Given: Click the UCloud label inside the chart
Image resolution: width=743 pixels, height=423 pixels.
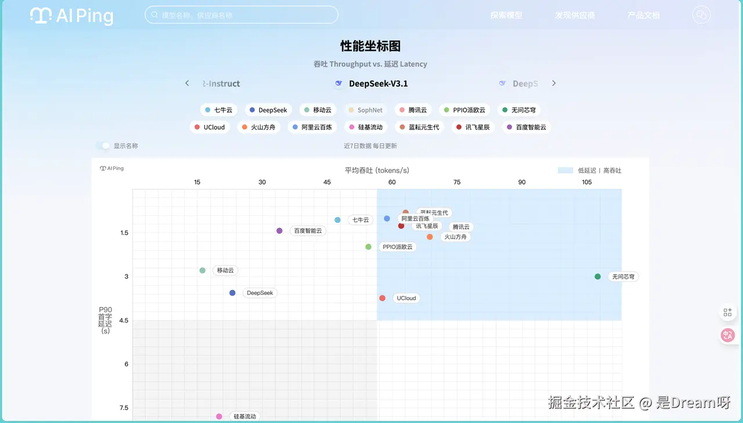Looking at the screenshot, I should (x=406, y=298).
